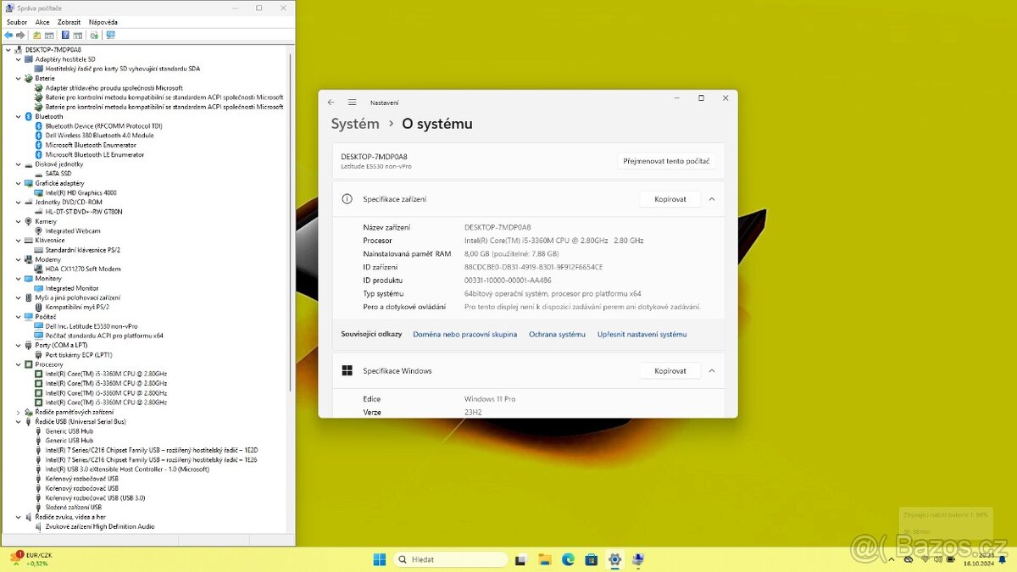The image size is (1017, 572).
Task: Open Microsoft Store from the taskbar
Action: [x=591, y=559]
